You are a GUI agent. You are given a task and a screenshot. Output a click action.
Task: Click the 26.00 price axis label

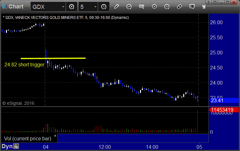216,22
